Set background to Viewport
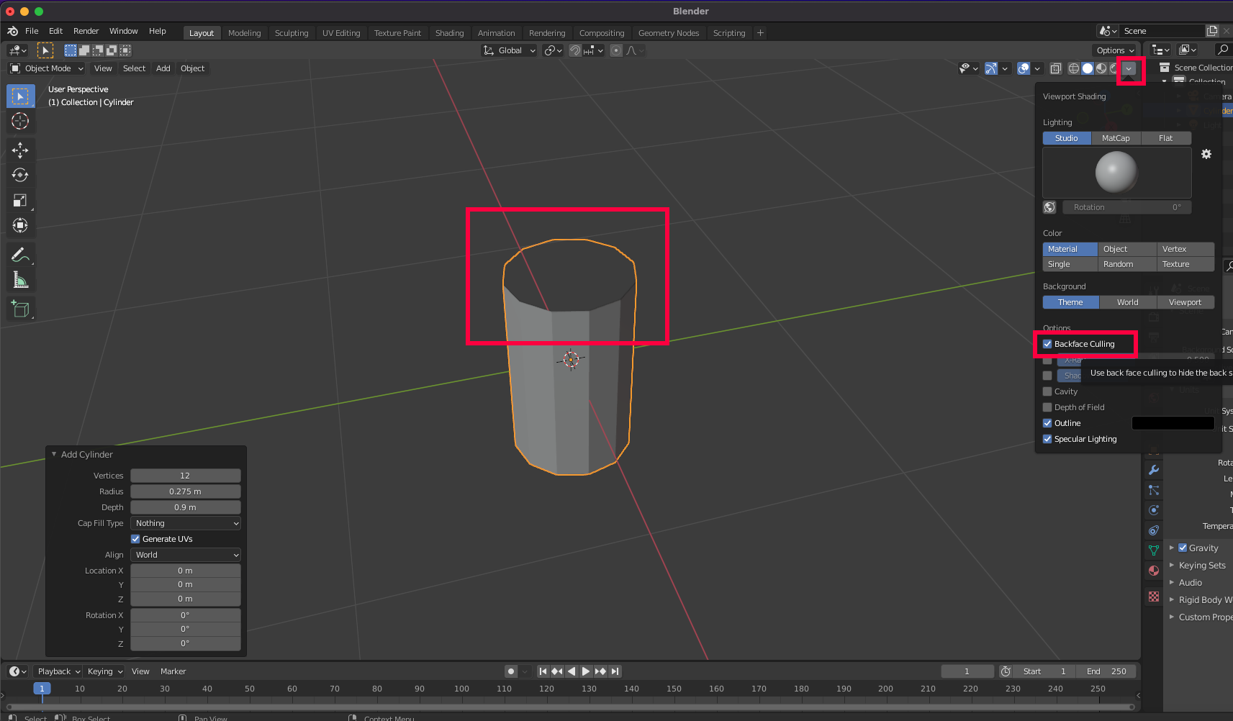The image size is (1233, 721). [1185, 302]
